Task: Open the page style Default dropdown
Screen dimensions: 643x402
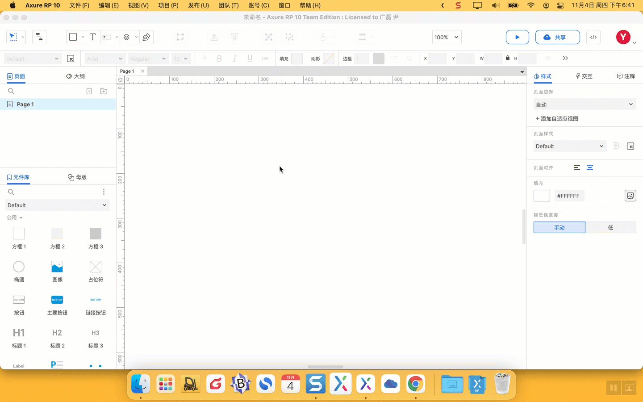Action: [x=570, y=146]
